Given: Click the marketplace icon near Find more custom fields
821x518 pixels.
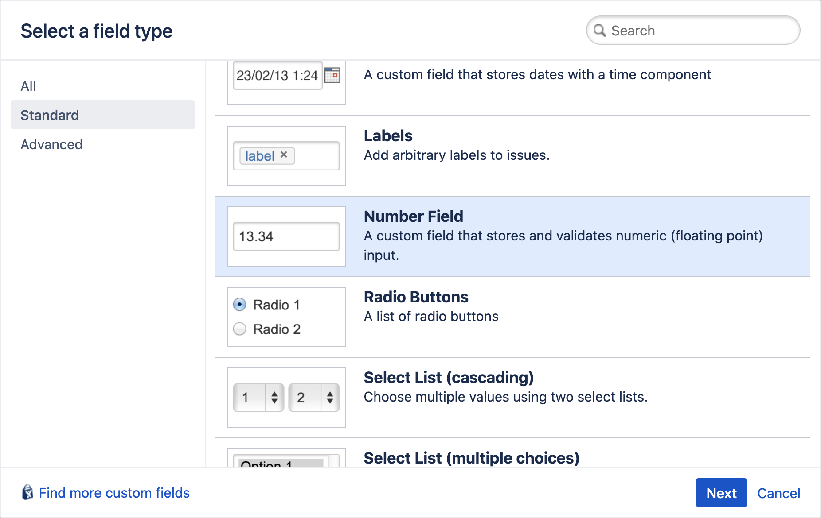Looking at the screenshot, I should click(x=27, y=492).
